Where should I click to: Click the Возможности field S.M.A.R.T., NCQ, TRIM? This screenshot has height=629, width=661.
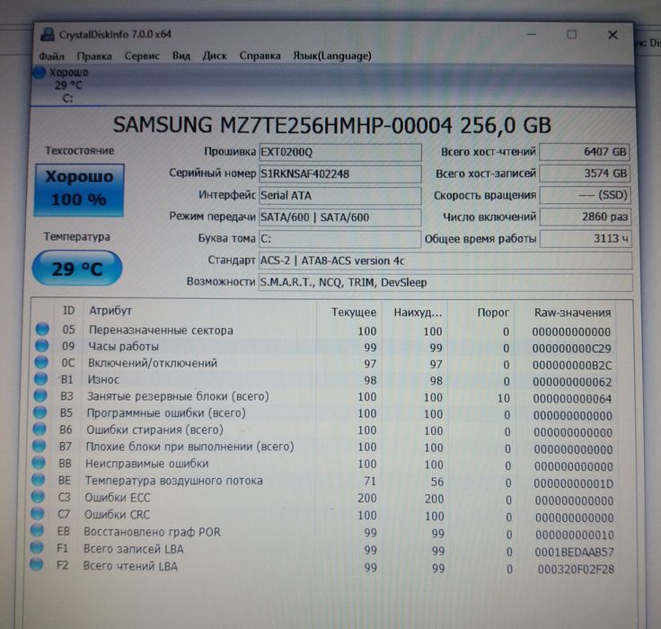445,282
